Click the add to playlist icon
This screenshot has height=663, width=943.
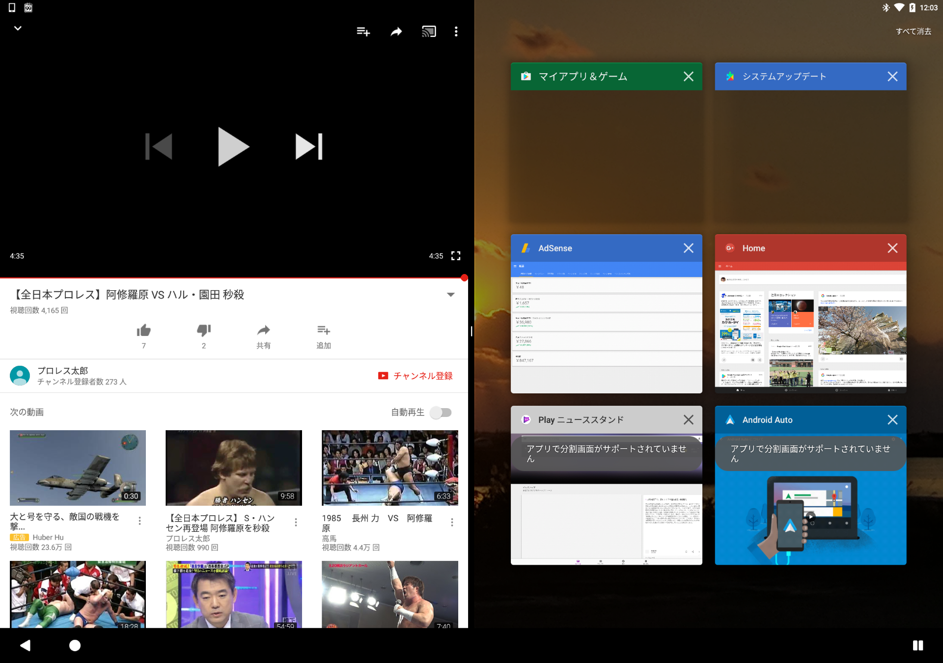[363, 32]
